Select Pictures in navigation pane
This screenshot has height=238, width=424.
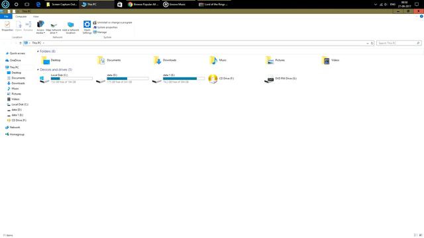[x=14, y=94]
